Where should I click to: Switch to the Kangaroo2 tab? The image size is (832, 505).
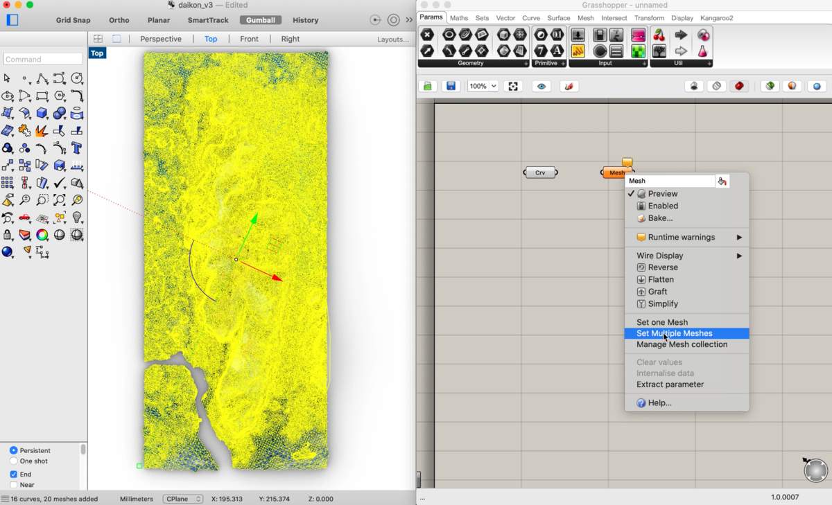click(x=717, y=18)
